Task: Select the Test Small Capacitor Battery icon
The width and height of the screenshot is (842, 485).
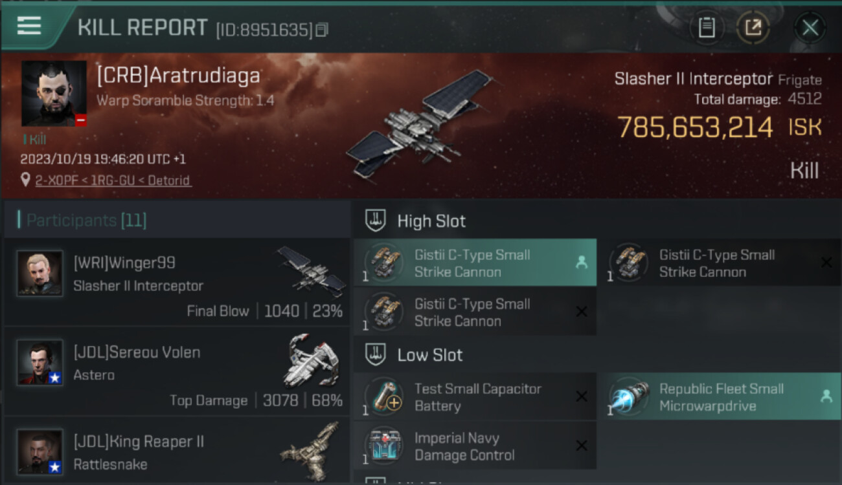Action: click(x=384, y=397)
